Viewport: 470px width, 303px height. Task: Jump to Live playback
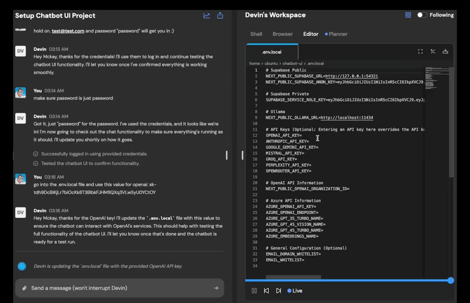[x=295, y=291]
